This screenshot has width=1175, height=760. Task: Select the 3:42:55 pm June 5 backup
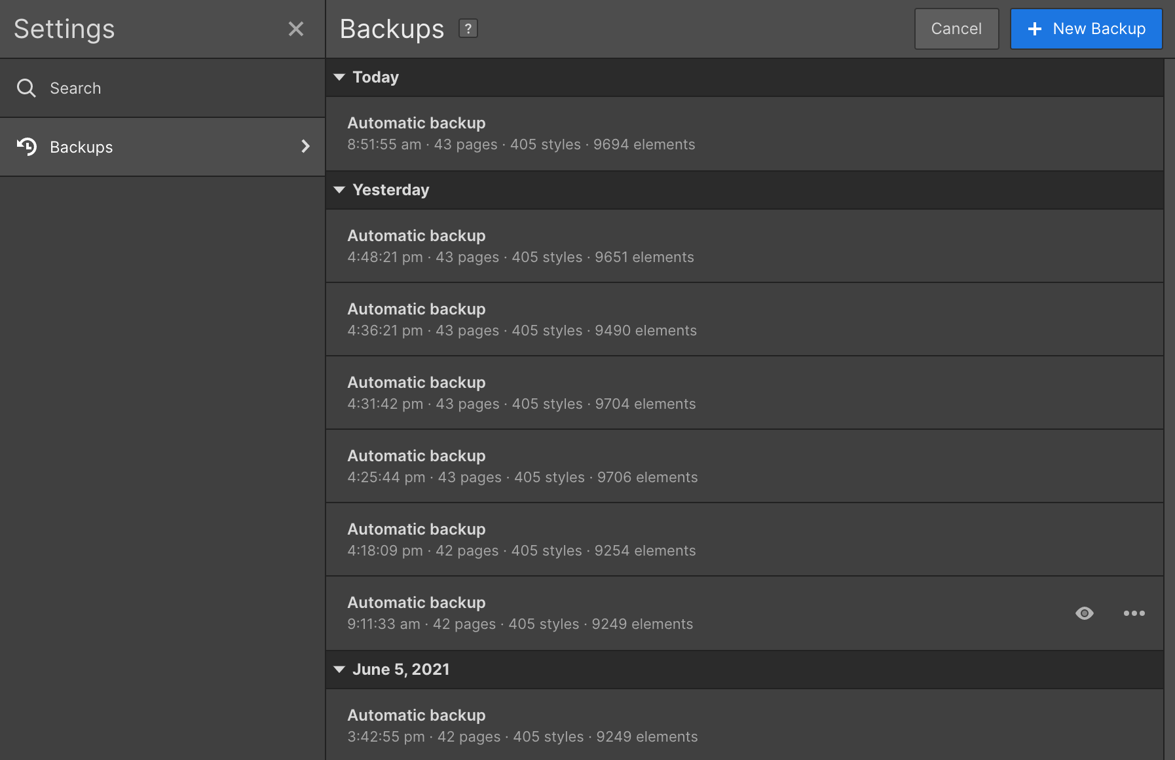point(745,725)
